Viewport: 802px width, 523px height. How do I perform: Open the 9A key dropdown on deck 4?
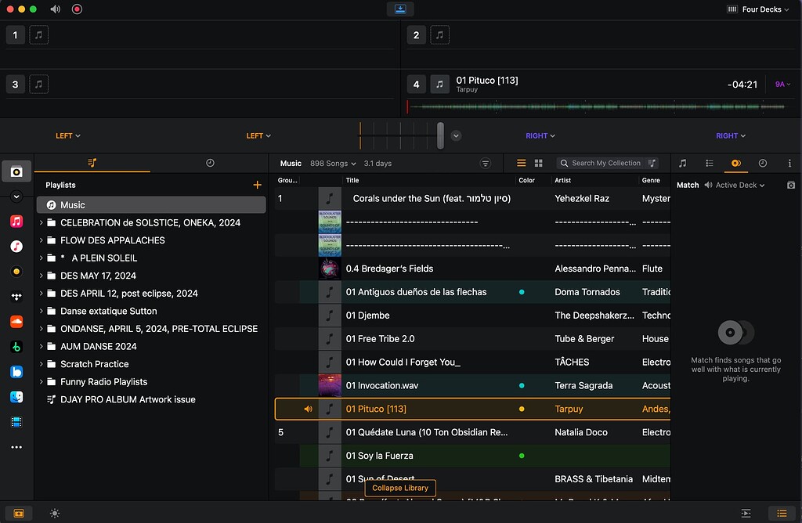[782, 85]
